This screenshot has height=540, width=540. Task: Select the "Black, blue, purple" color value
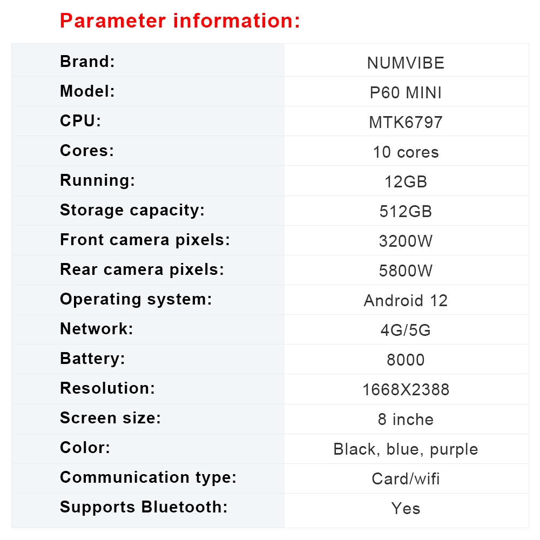coord(406,449)
